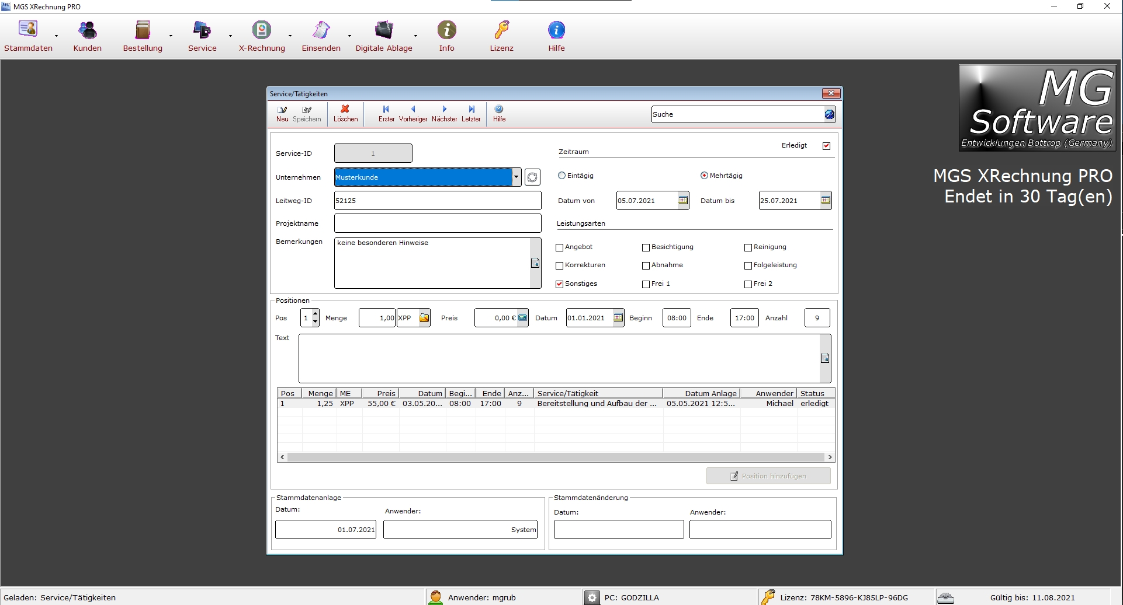
Task: Click the positions table horizontal scrollbar
Action: (555, 457)
